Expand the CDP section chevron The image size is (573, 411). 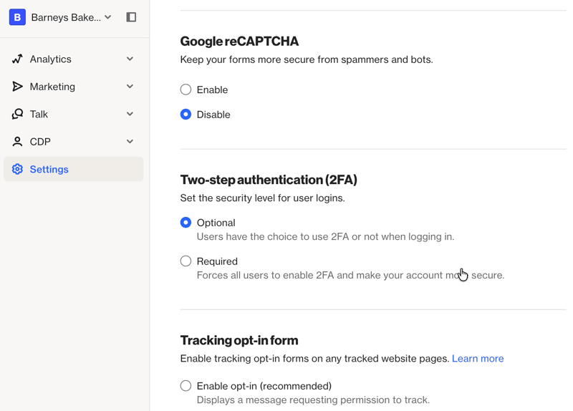click(130, 142)
